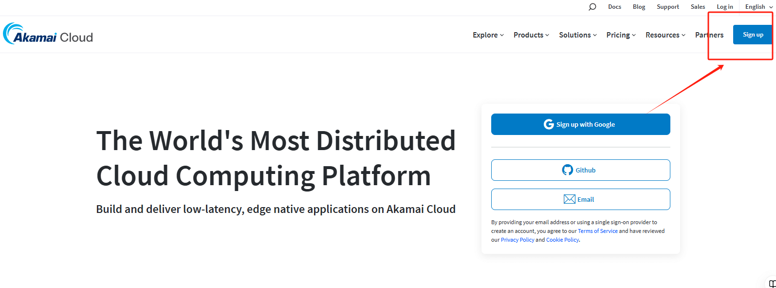Click the blue Sign up button
Screen dimensions: 776x288
point(753,35)
